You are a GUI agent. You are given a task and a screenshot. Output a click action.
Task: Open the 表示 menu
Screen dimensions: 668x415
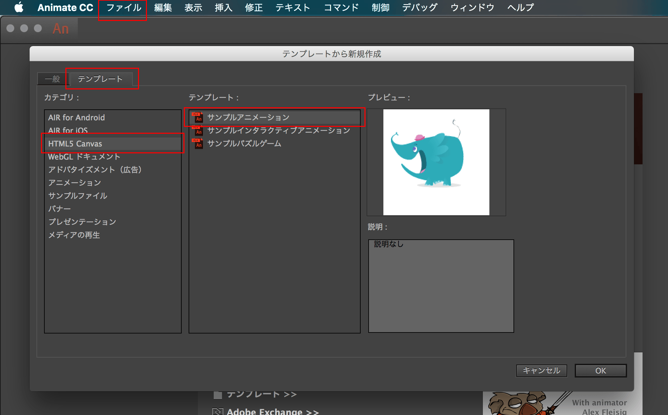click(x=193, y=8)
